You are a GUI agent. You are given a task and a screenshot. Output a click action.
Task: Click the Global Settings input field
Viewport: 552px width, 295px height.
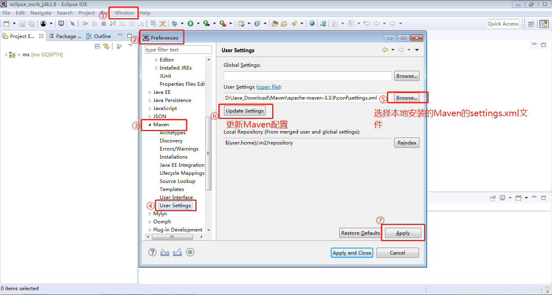click(307, 76)
